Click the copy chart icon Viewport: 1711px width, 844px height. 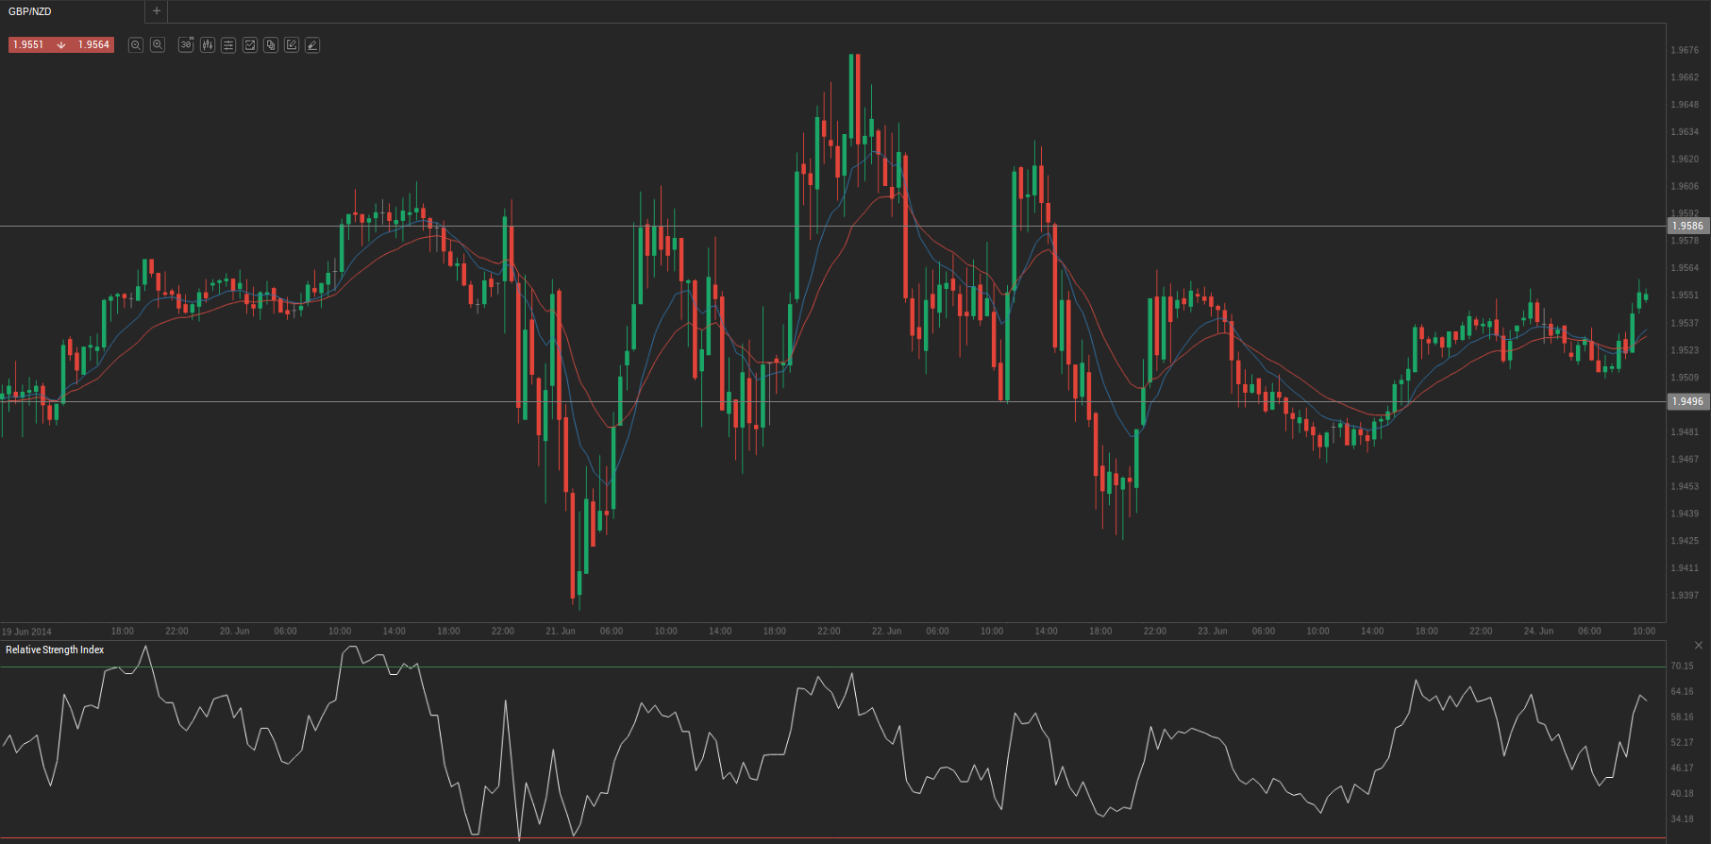click(x=271, y=45)
